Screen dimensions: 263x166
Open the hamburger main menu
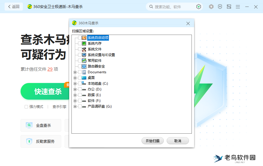tap(238, 7)
